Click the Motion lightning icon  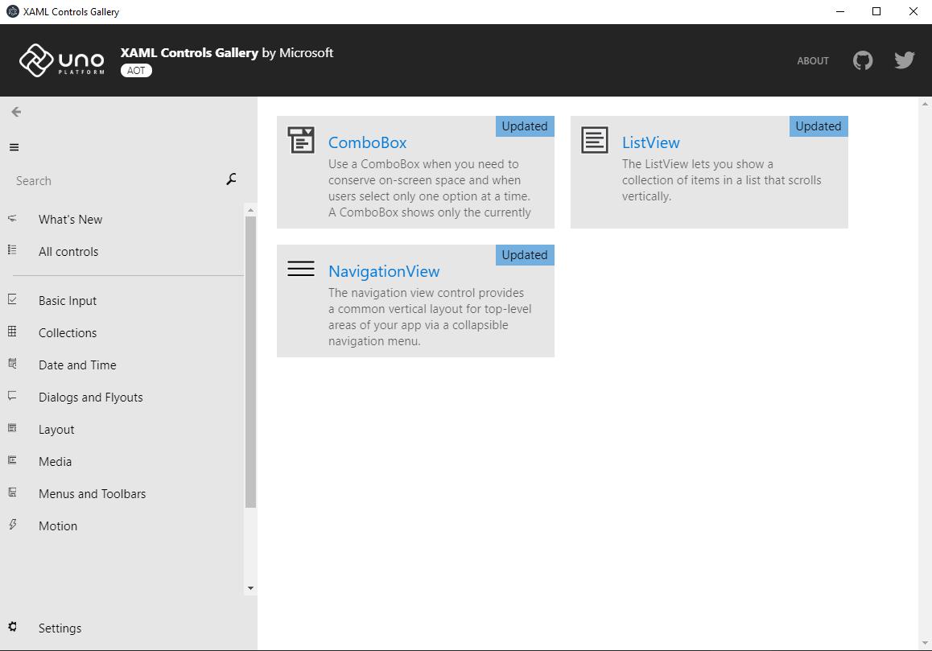(x=13, y=525)
